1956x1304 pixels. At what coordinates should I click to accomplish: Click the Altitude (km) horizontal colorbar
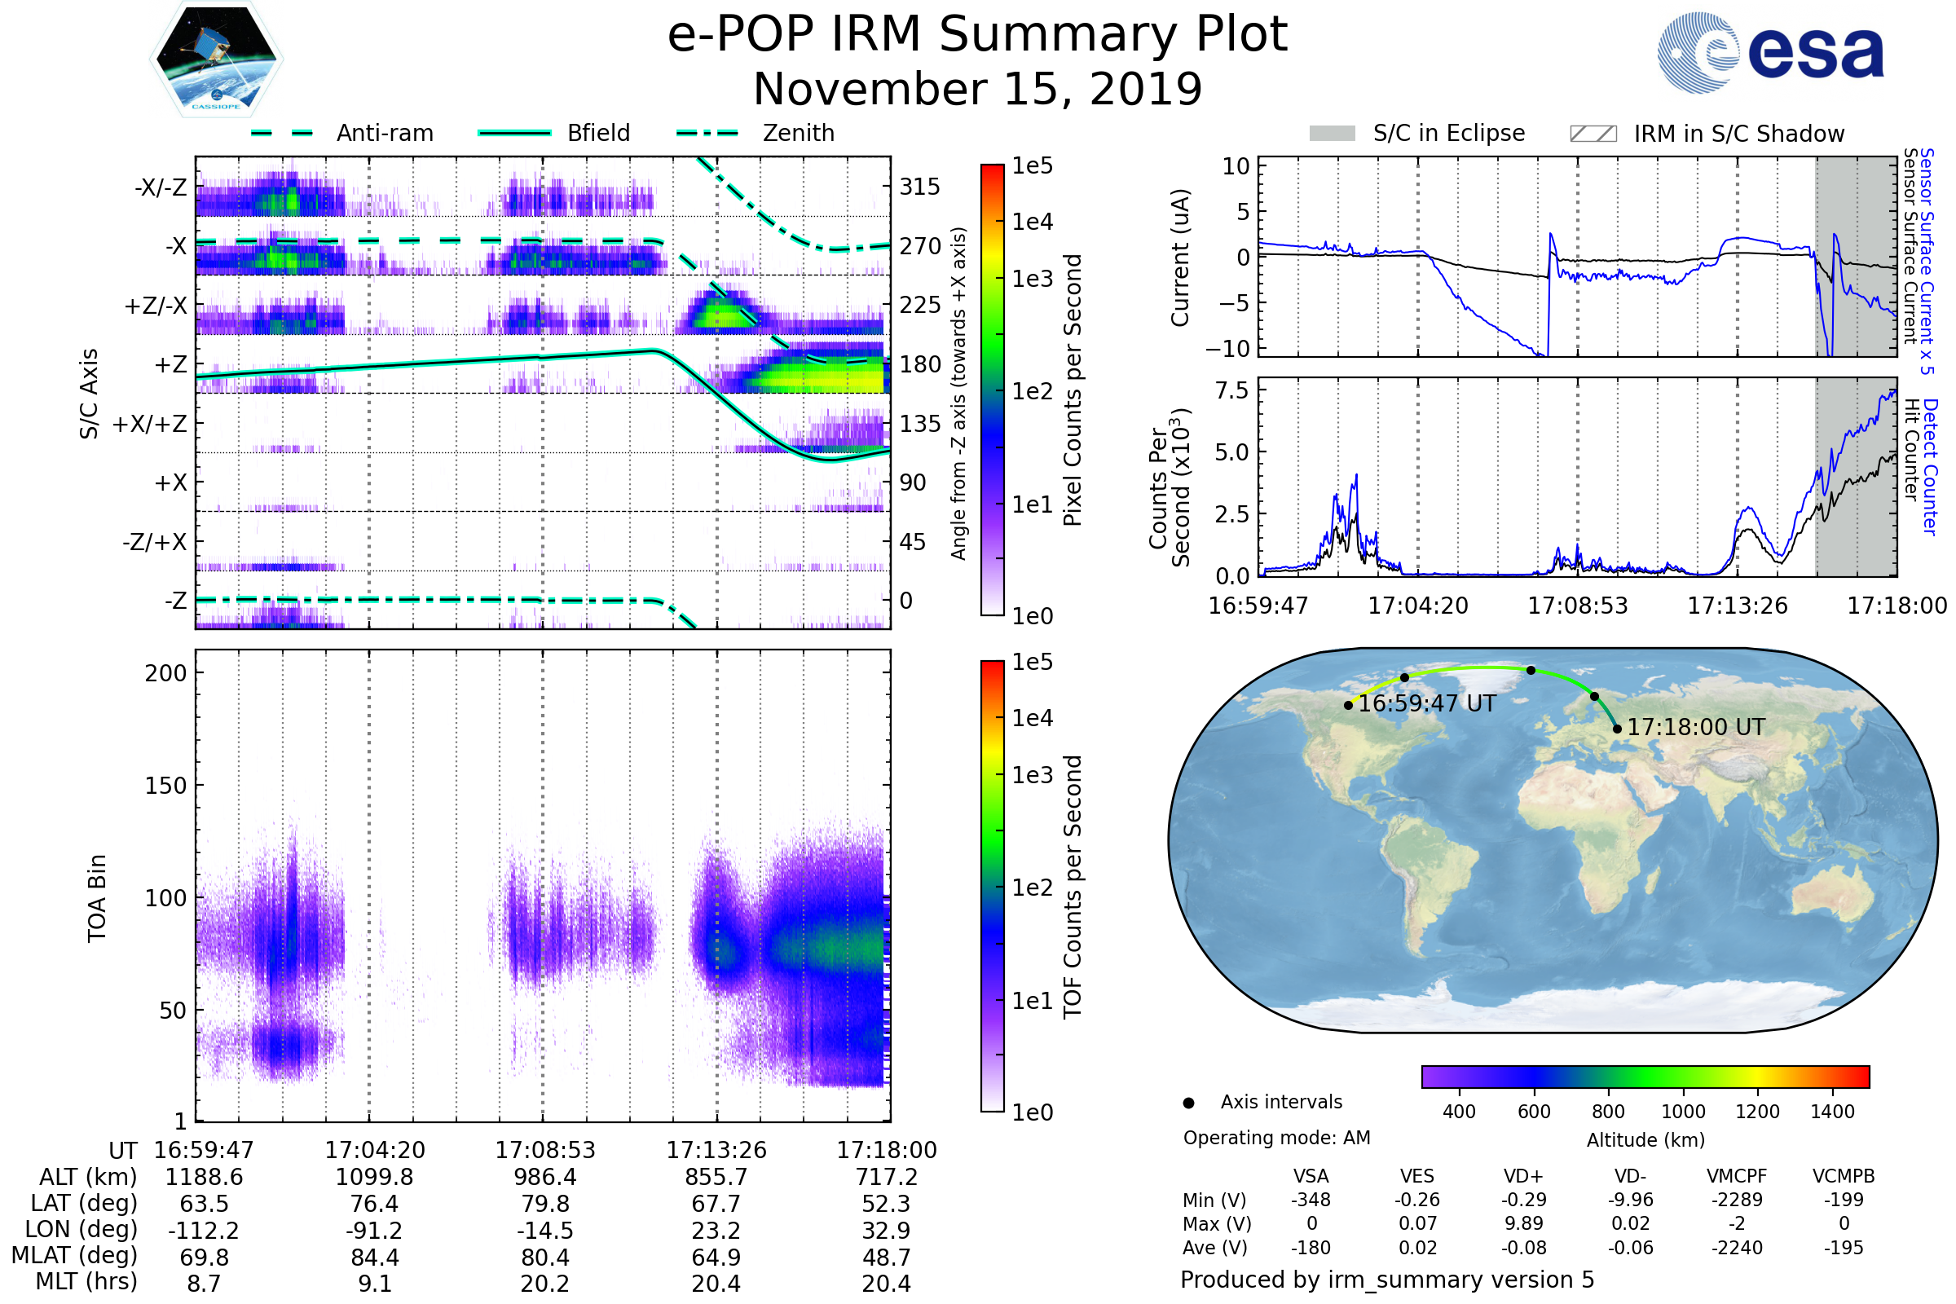click(x=1645, y=1076)
